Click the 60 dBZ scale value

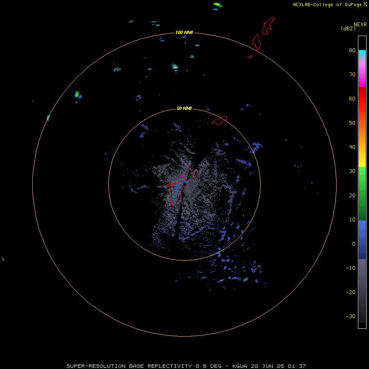(352, 99)
